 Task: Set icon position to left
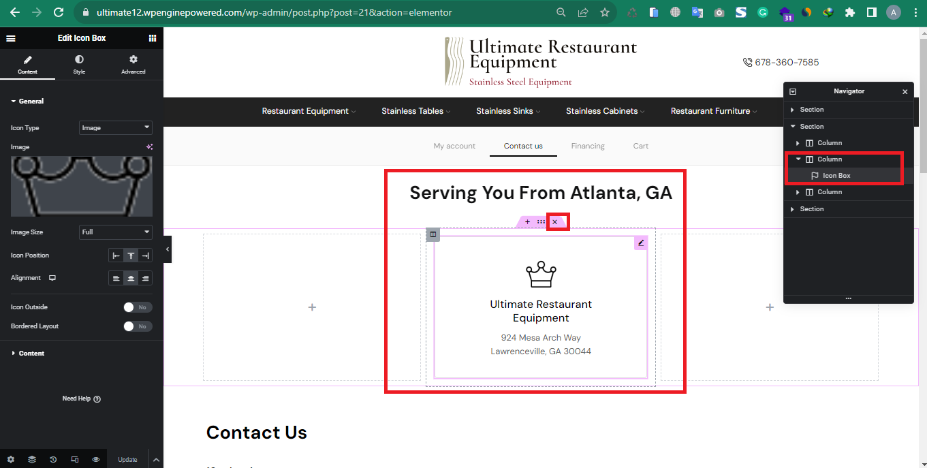click(116, 255)
